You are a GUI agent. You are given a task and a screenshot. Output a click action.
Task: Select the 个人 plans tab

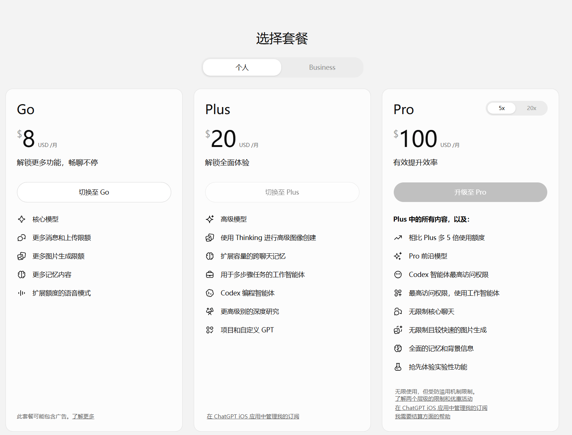click(x=242, y=68)
